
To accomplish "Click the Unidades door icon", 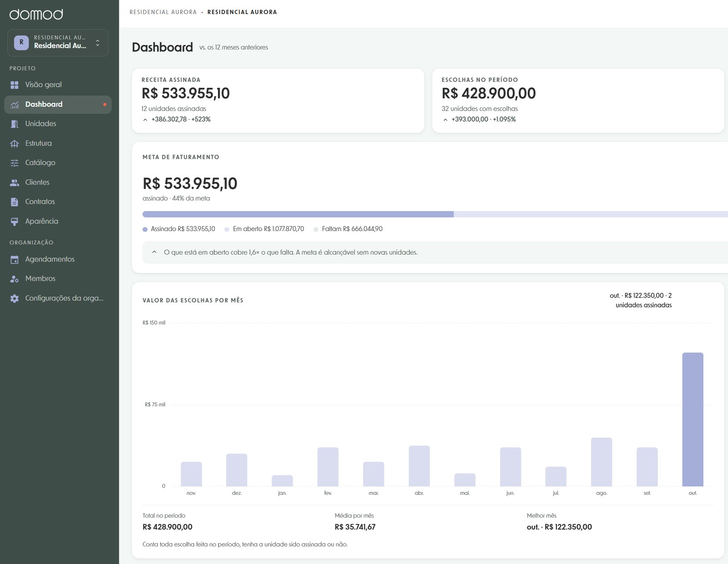I will click(x=15, y=124).
